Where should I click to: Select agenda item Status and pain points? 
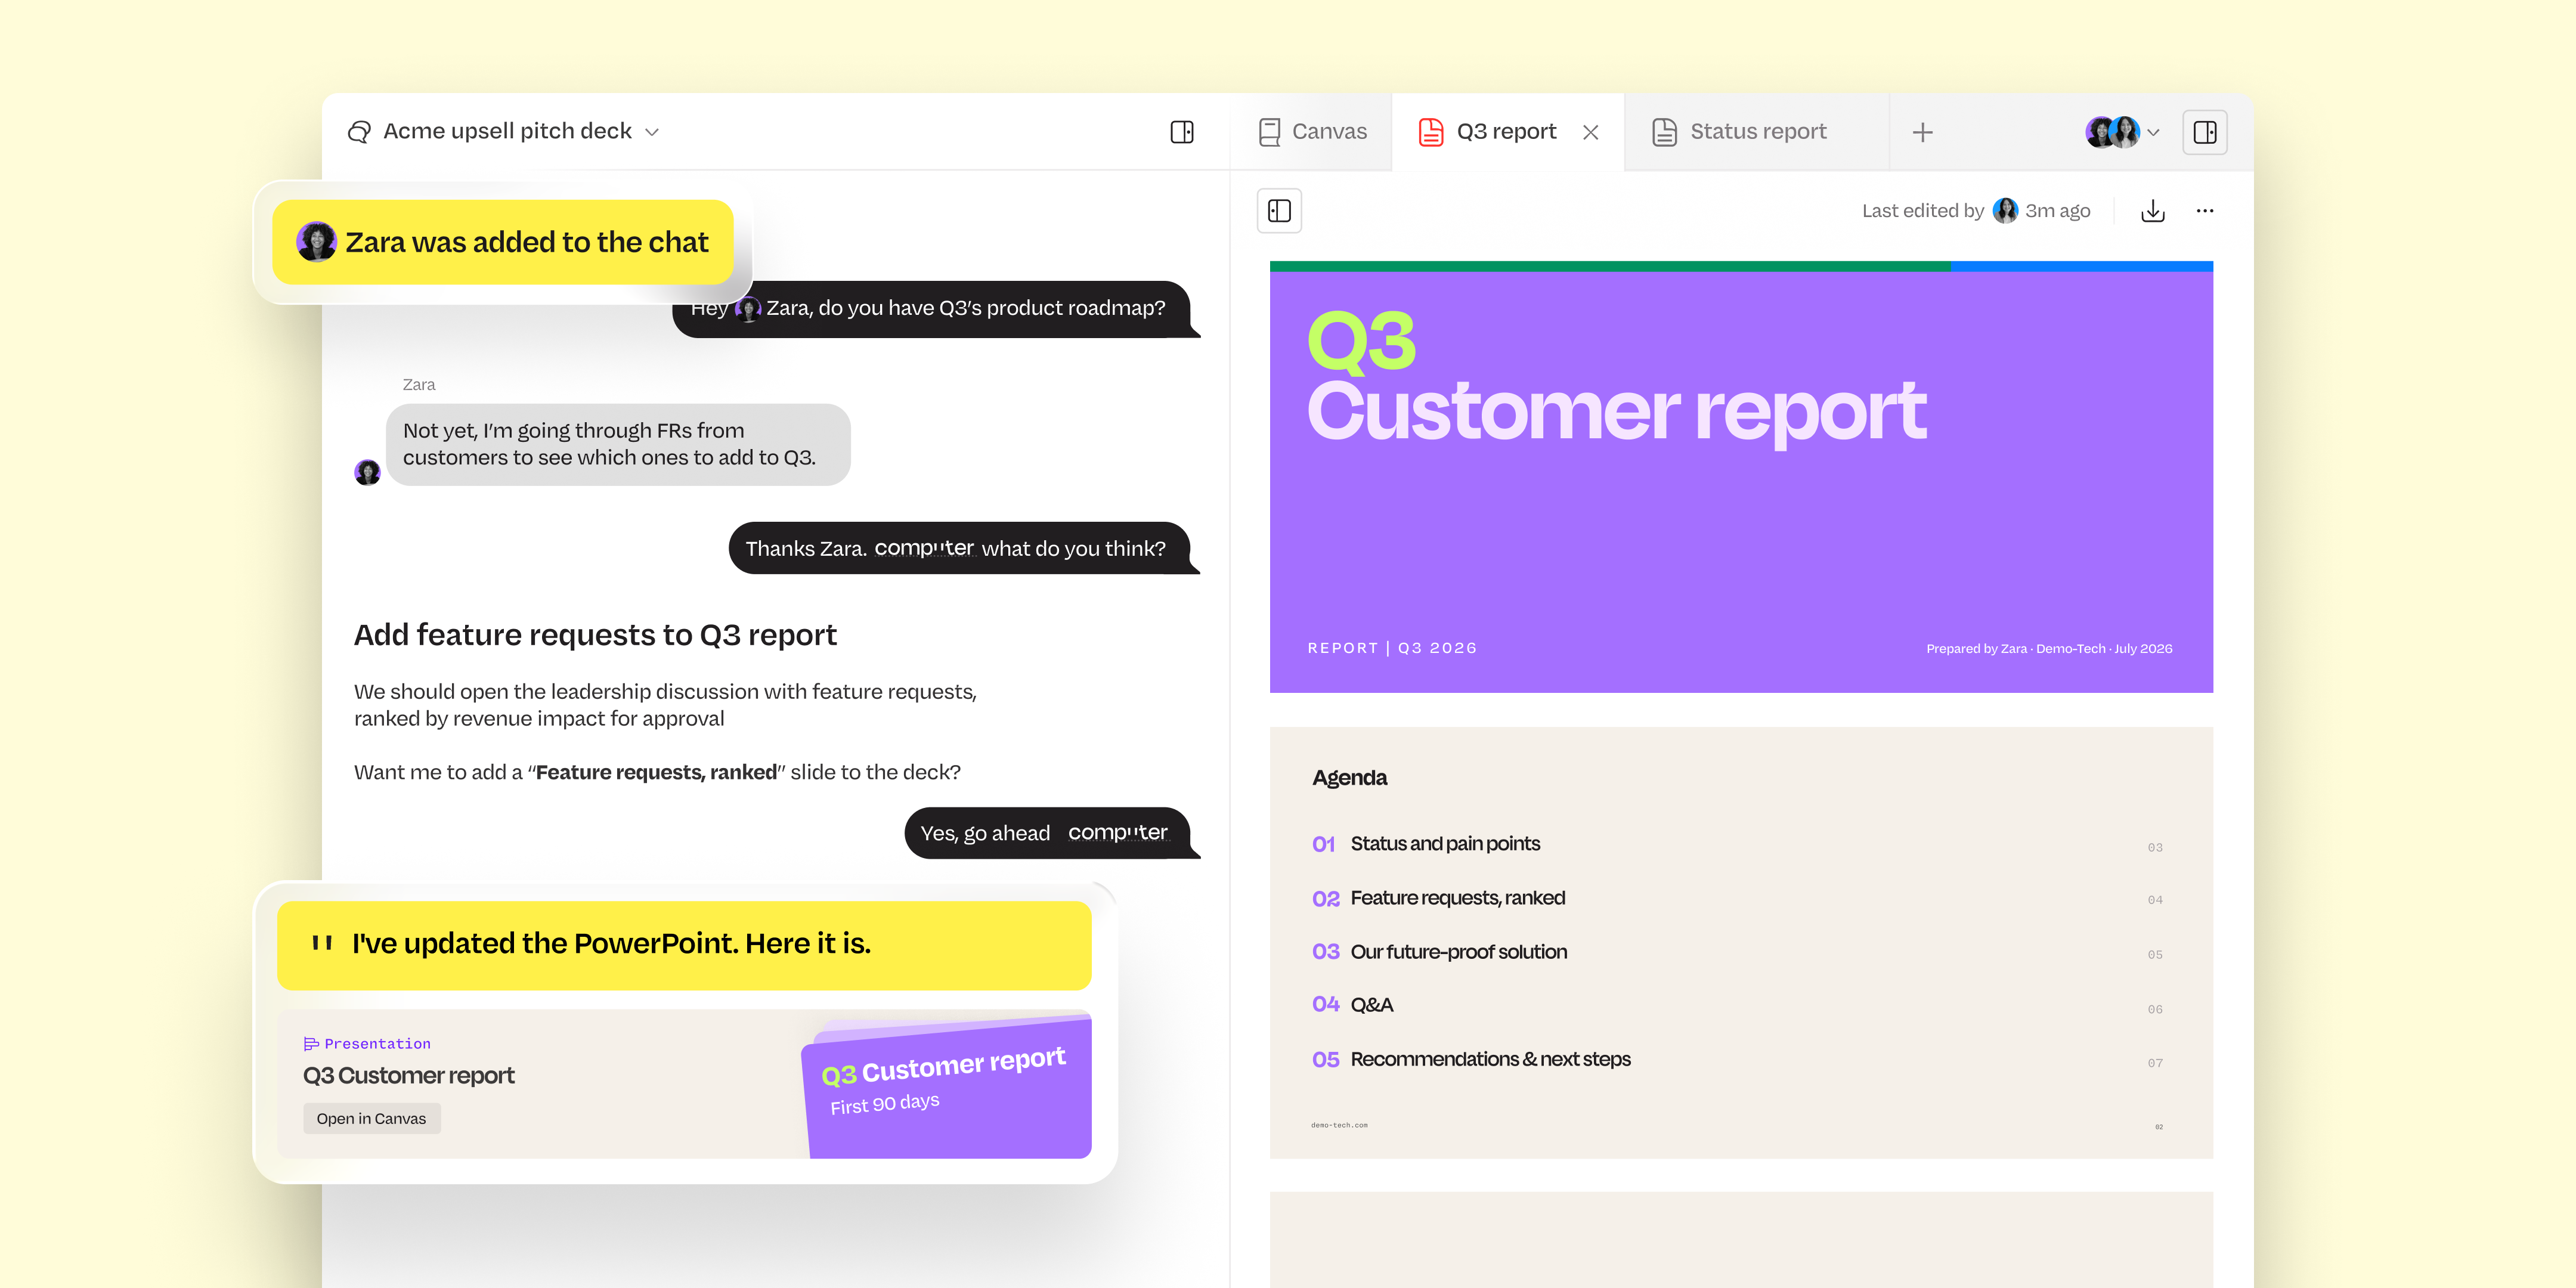(x=1445, y=844)
